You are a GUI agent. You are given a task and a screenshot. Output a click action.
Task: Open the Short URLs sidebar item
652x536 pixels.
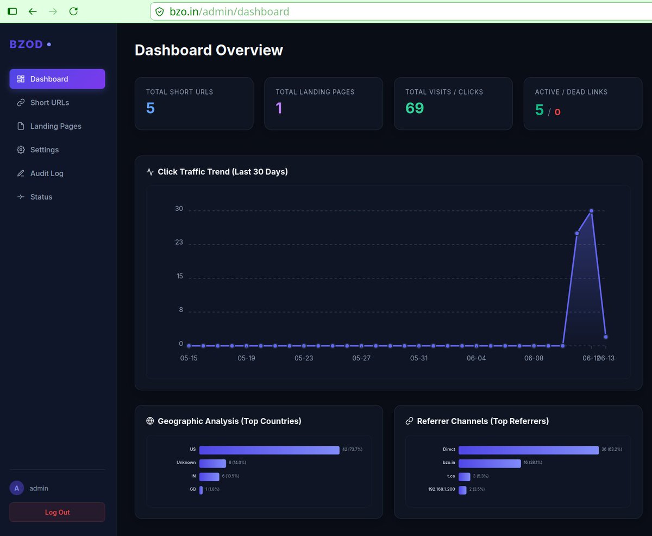click(x=57, y=102)
